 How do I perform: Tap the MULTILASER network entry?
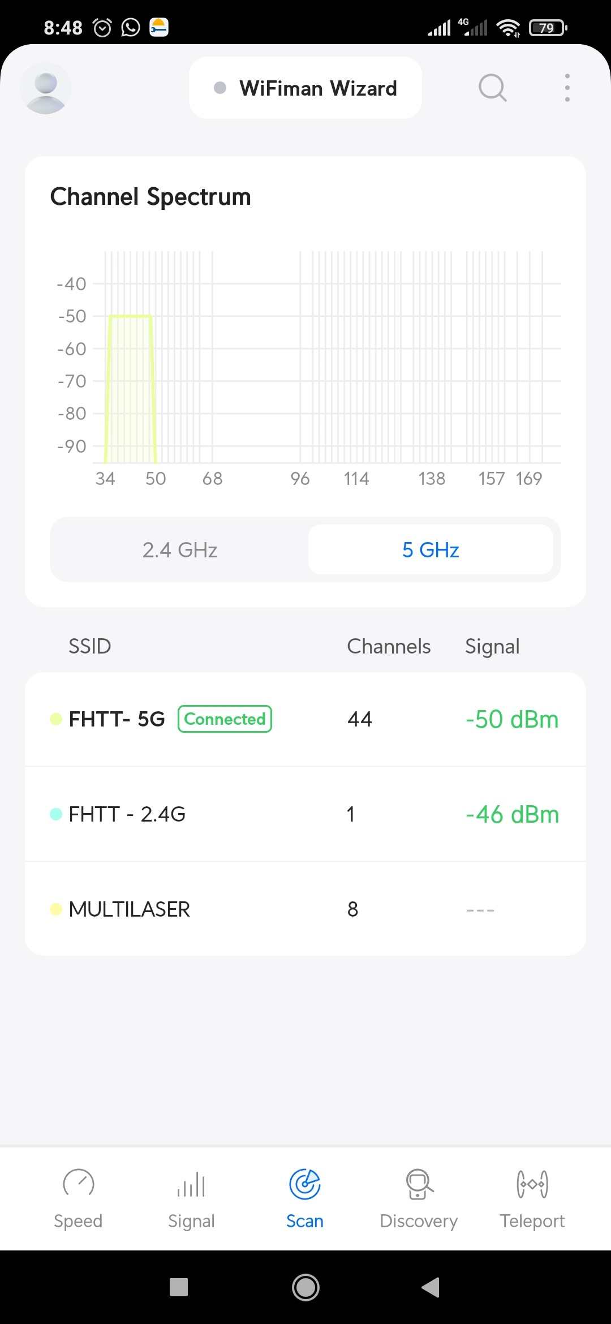(x=305, y=909)
